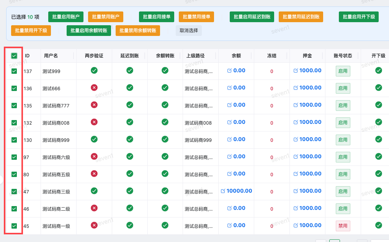Toggle two-step verification icon for 测试码商008

tap(94, 122)
